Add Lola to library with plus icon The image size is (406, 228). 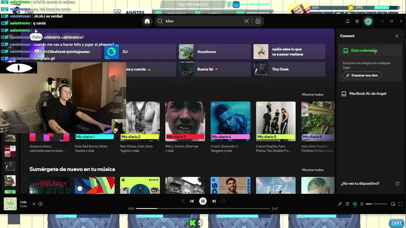click(x=41, y=204)
